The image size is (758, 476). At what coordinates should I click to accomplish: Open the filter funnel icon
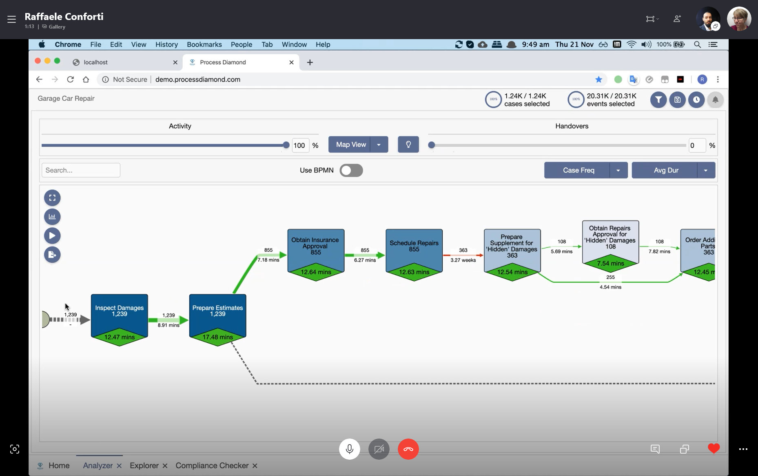(x=658, y=100)
